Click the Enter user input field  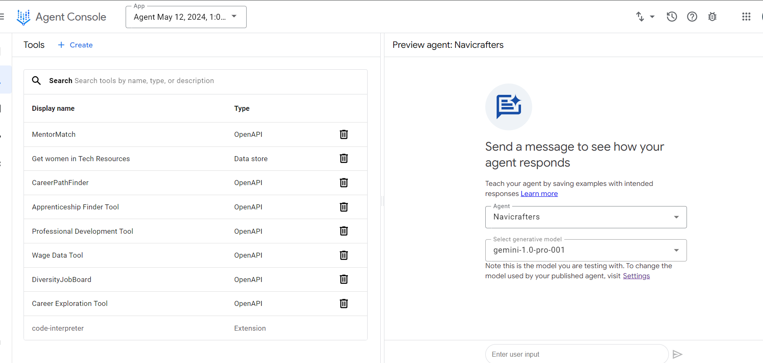click(x=576, y=354)
